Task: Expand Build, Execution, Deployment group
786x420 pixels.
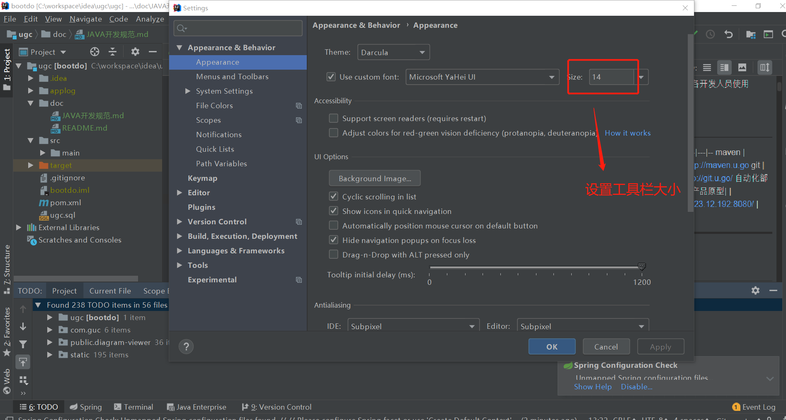Action: click(180, 236)
